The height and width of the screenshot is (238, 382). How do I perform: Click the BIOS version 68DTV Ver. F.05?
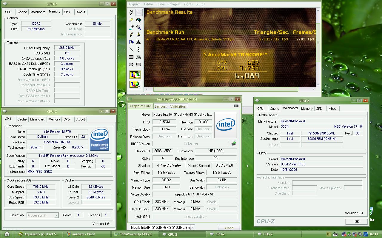[x=321, y=164]
